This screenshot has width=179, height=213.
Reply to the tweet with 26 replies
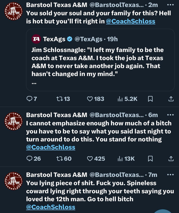tap(30, 158)
